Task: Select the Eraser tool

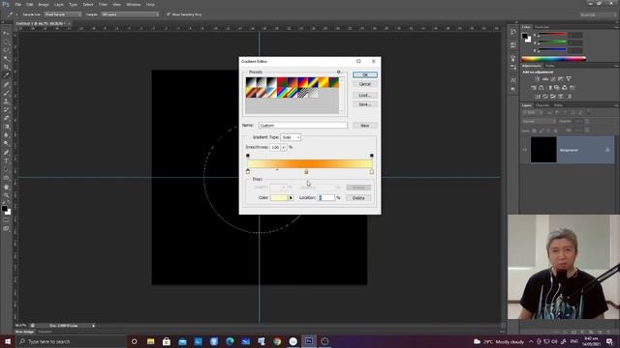Action: tap(6, 118)
